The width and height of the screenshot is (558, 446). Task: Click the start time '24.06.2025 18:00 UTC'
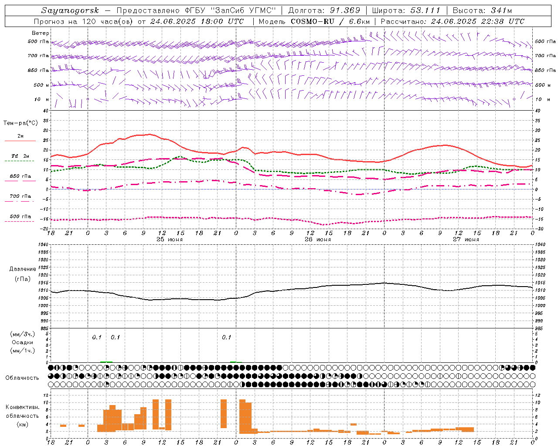197,21
